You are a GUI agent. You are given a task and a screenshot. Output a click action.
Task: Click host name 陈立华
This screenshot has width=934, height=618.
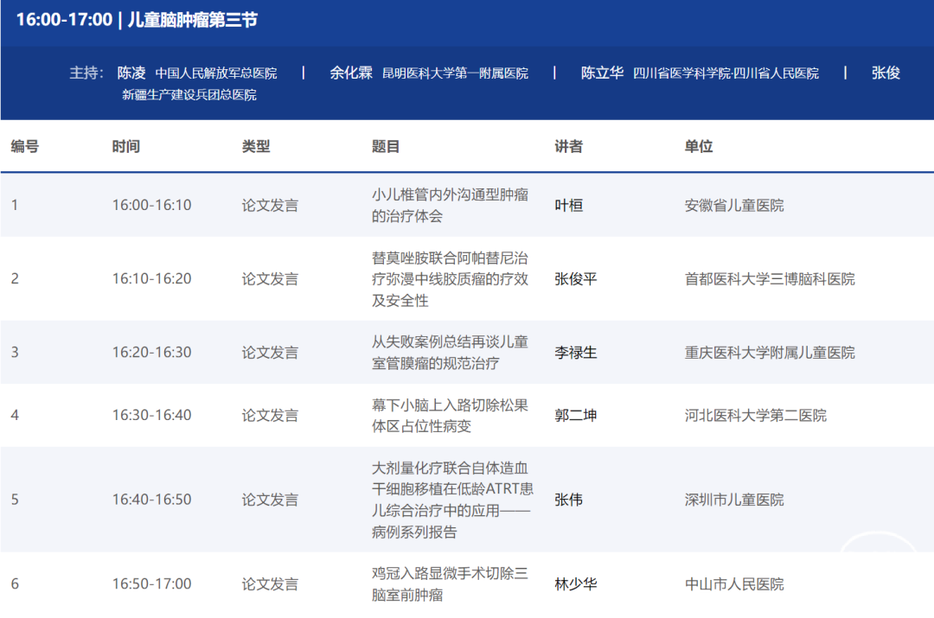602,73
